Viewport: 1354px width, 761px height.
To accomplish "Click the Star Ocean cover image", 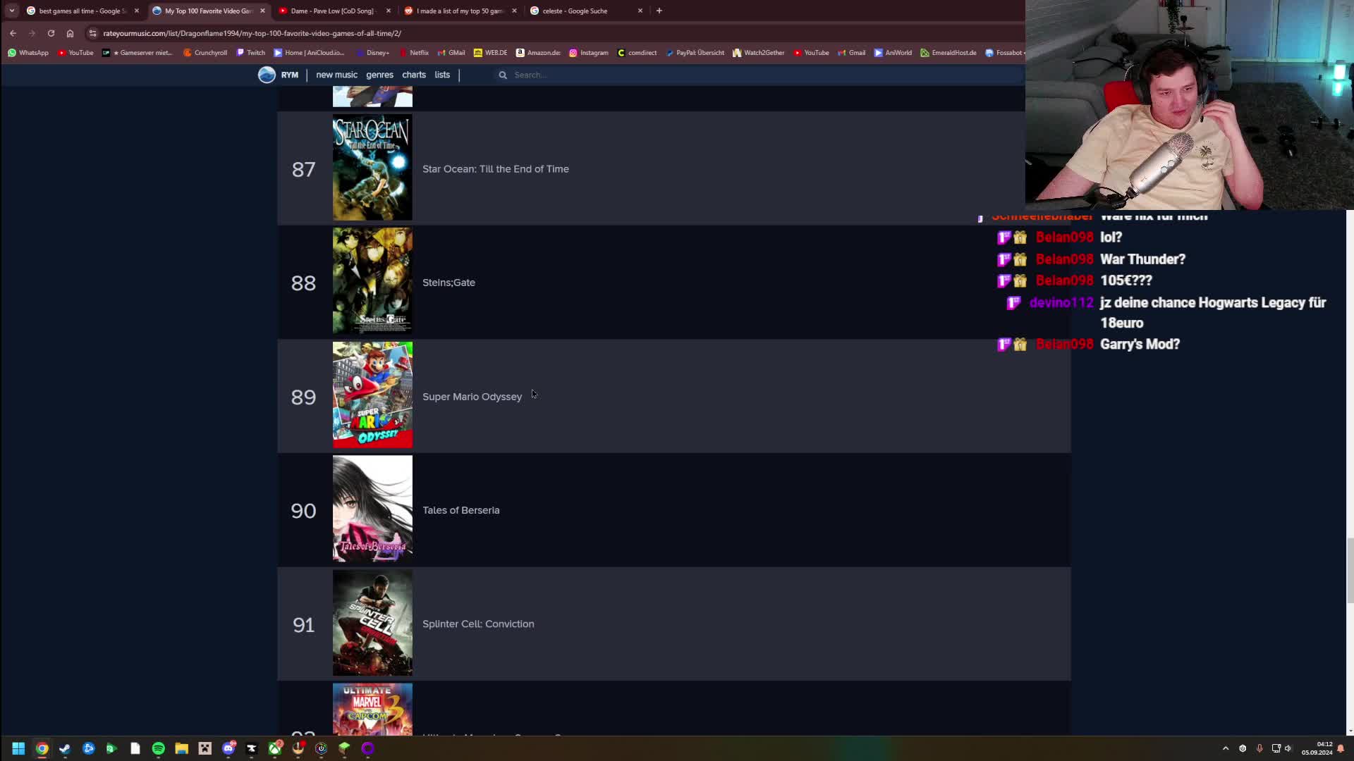I will (372, 168).
